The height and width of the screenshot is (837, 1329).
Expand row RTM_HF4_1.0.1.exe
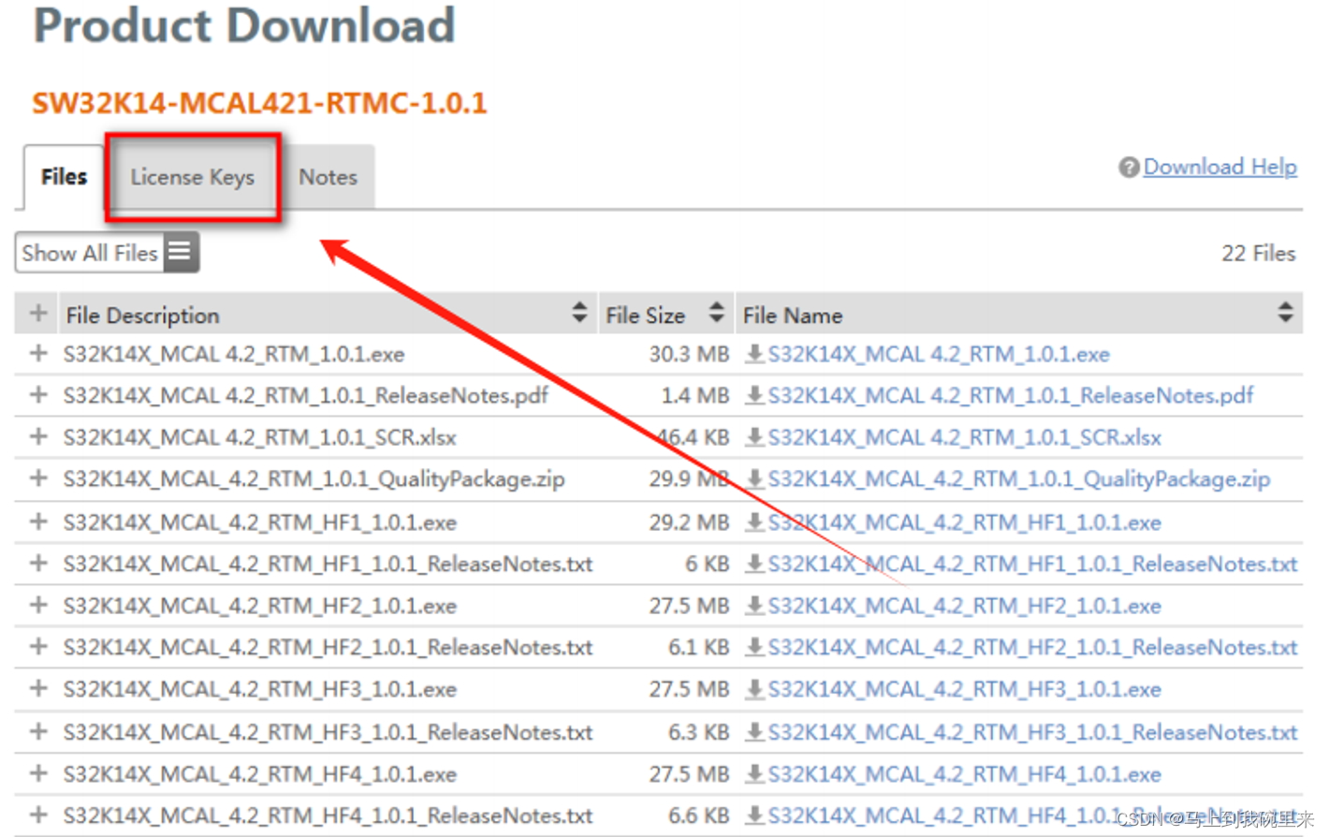pos(38,774)
